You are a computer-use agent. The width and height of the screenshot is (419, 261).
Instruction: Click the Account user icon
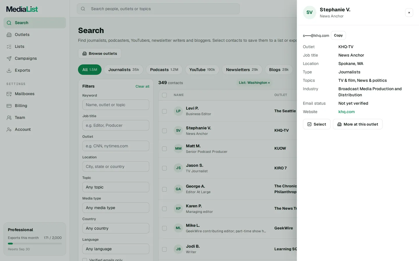[9, 130]
